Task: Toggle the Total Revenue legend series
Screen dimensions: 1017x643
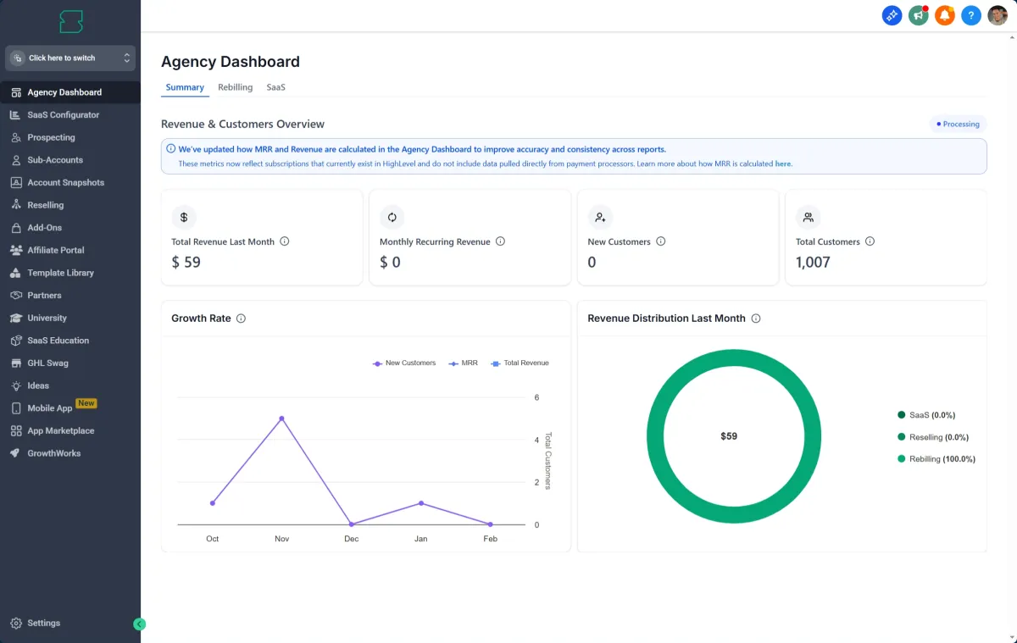Action: tap(520, 363)
